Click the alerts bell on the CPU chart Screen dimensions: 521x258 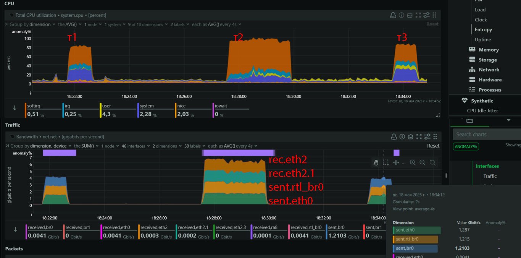click(393, 15)
